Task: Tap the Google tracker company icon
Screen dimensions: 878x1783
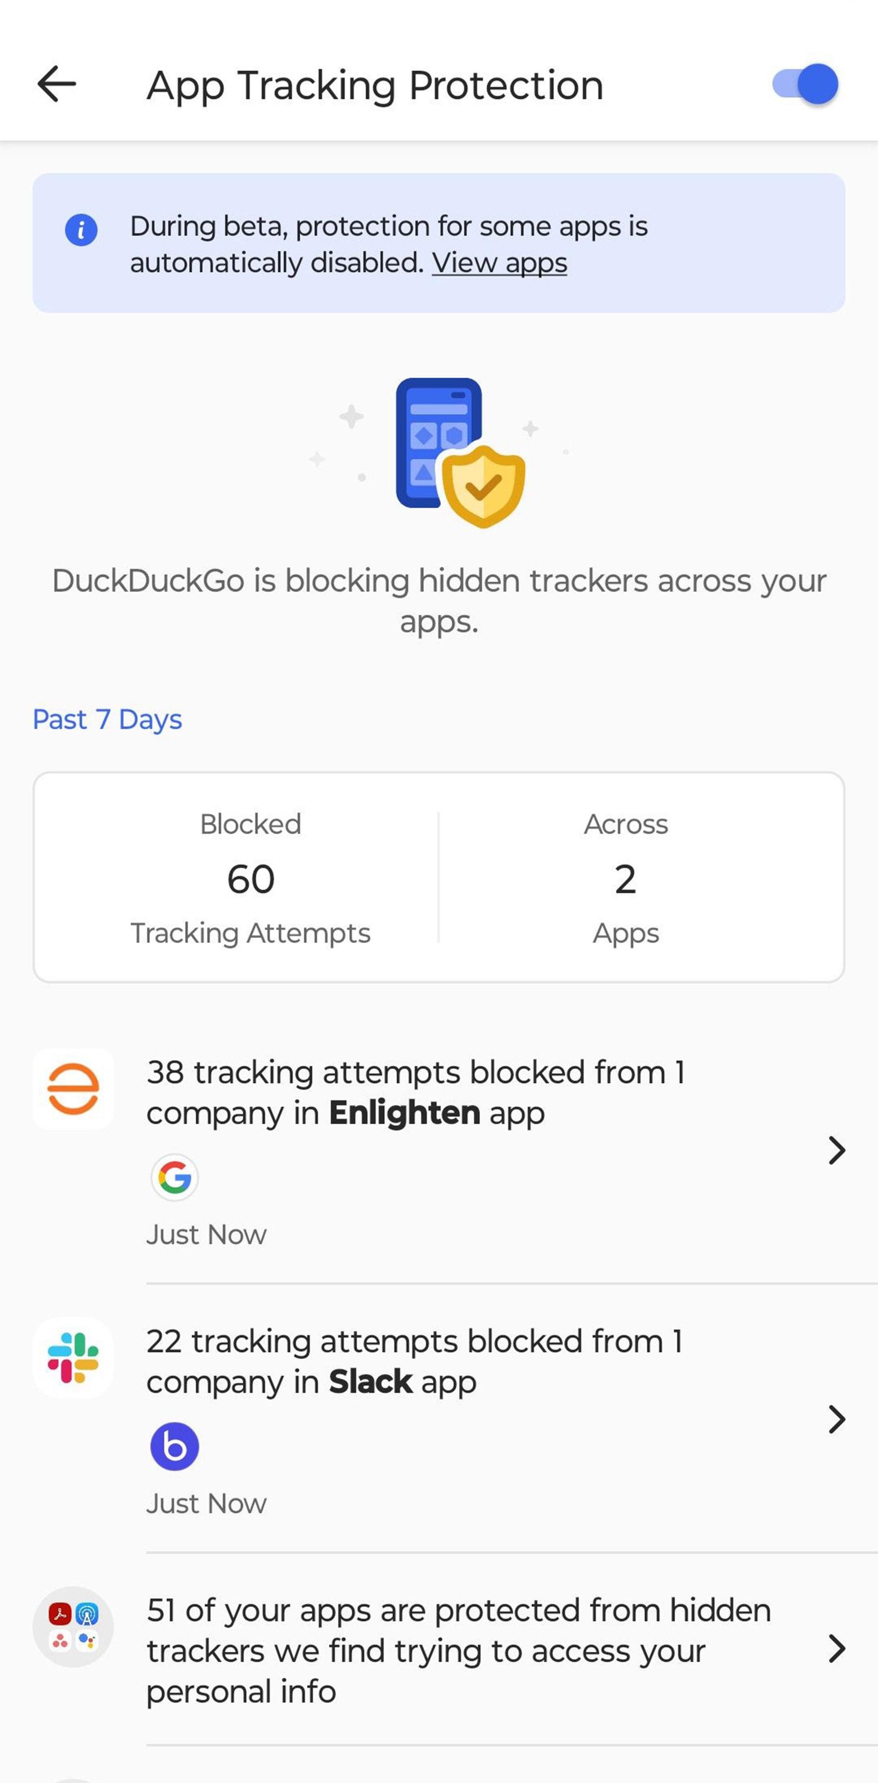Action: (175, 1177)
